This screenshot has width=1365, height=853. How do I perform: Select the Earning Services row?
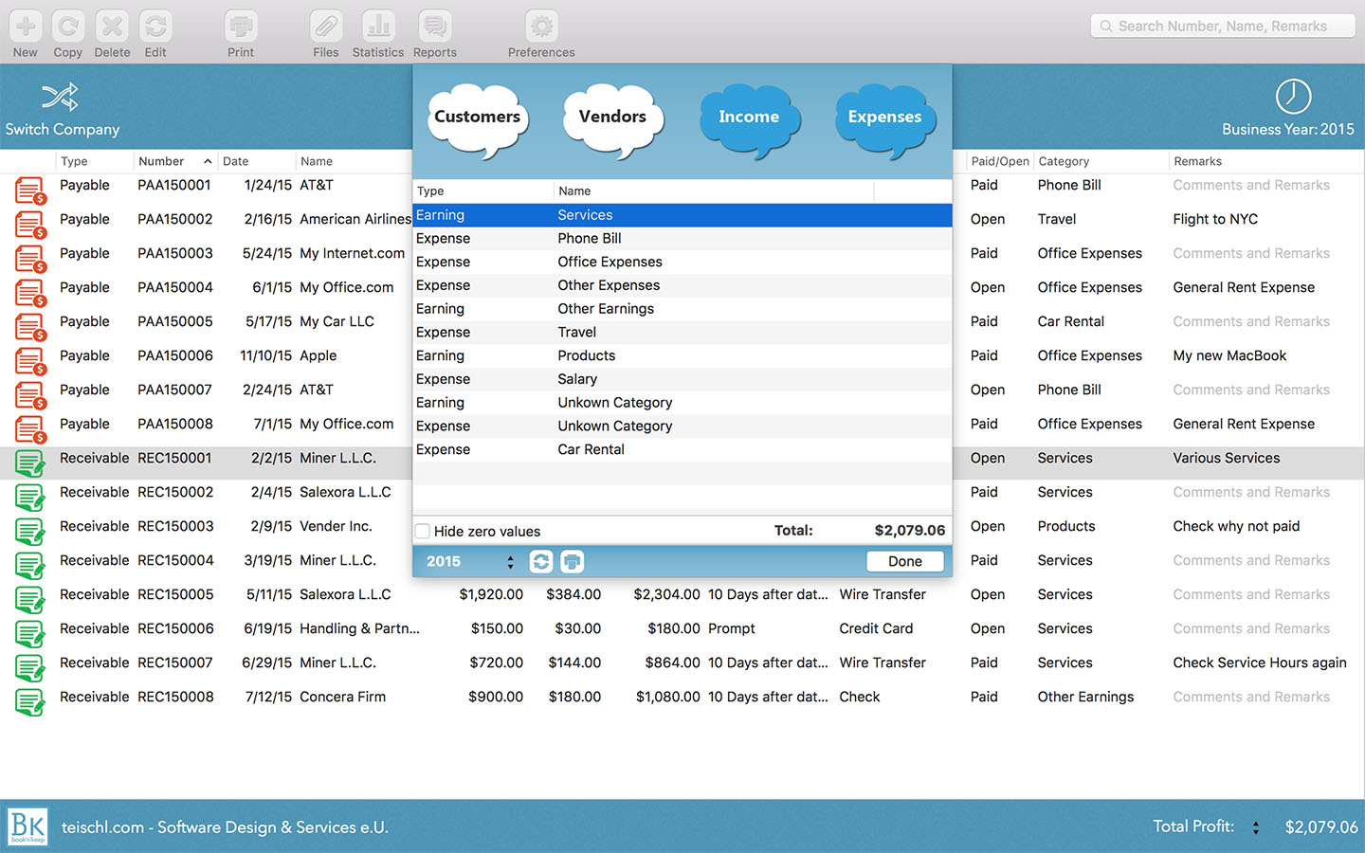[x=682, y=215]
